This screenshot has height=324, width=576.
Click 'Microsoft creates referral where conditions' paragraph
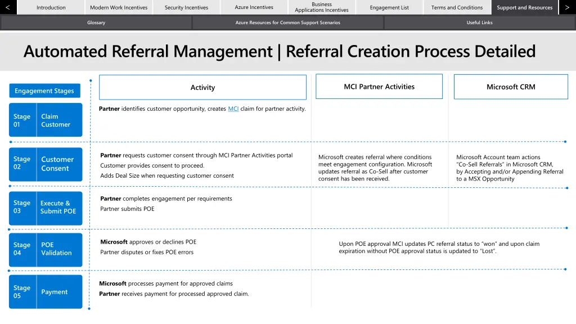coord(375,168)
